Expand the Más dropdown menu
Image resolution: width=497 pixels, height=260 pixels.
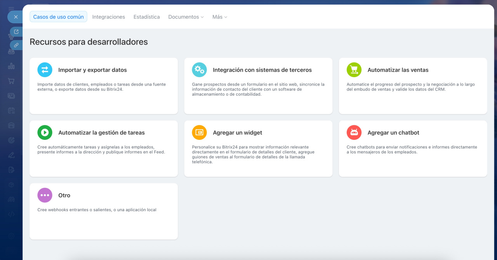pyautogui.click(x=219, y=17)
